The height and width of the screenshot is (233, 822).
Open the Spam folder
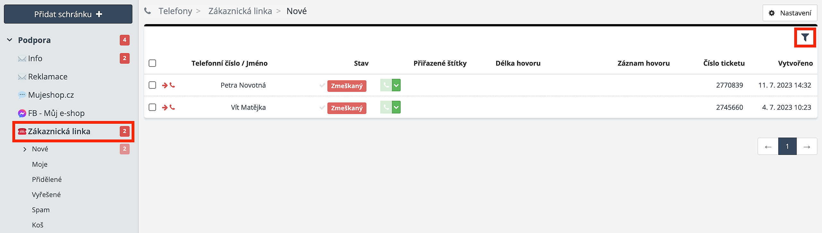point(41,210)
